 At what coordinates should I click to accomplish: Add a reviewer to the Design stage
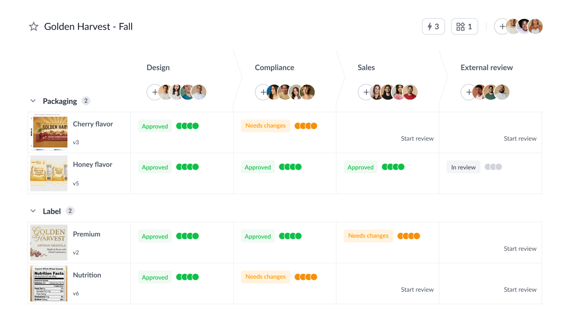[155, 92]
